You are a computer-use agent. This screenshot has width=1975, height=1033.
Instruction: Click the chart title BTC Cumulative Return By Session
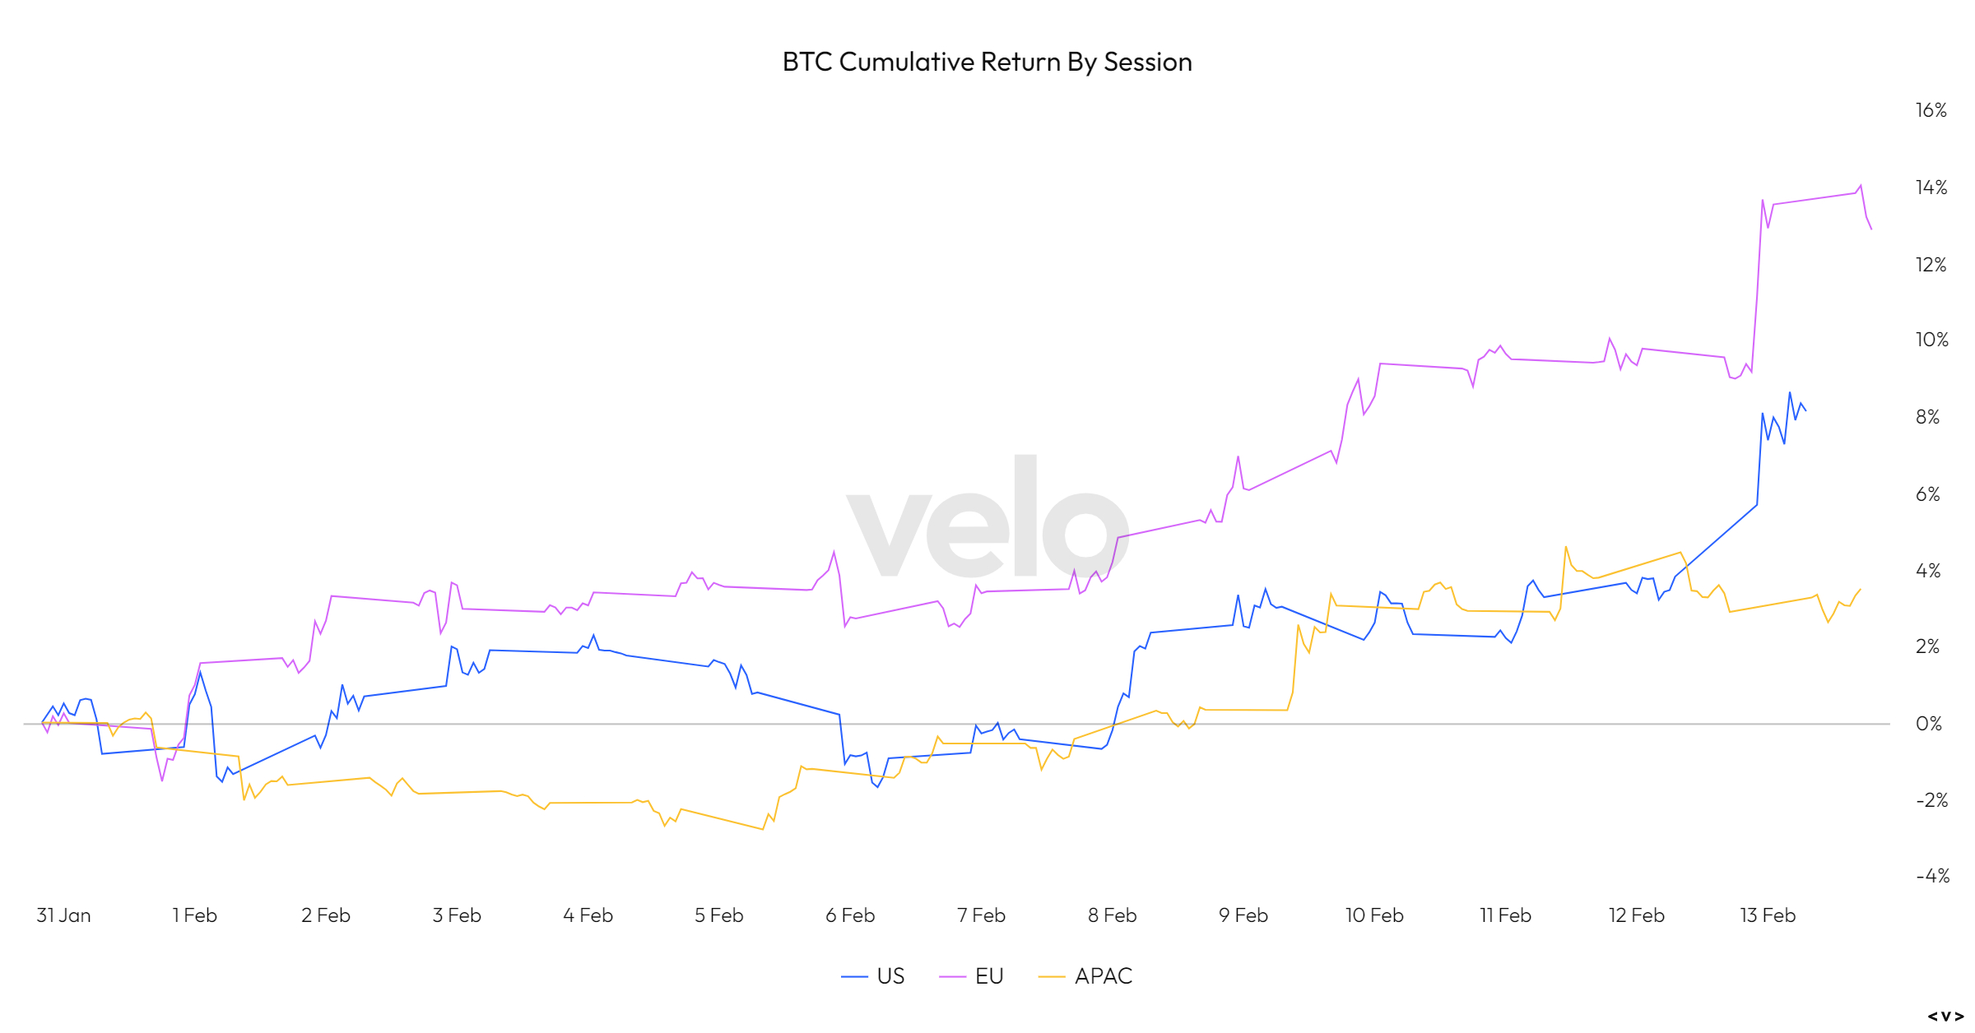987,63
